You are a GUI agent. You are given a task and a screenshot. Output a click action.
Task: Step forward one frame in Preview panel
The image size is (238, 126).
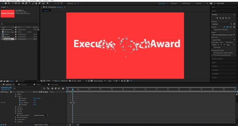click(x=226, y=18)
